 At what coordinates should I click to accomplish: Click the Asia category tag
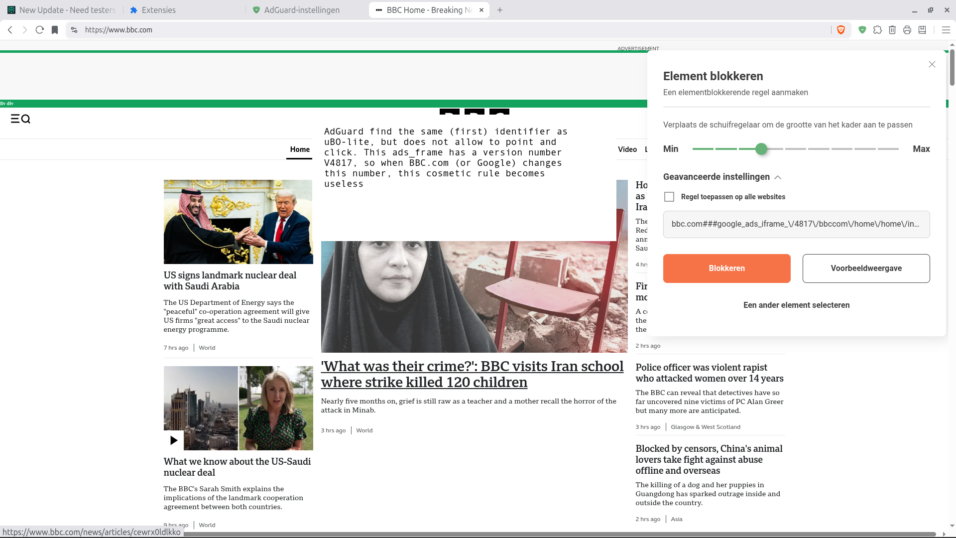(x=677, y=519)
